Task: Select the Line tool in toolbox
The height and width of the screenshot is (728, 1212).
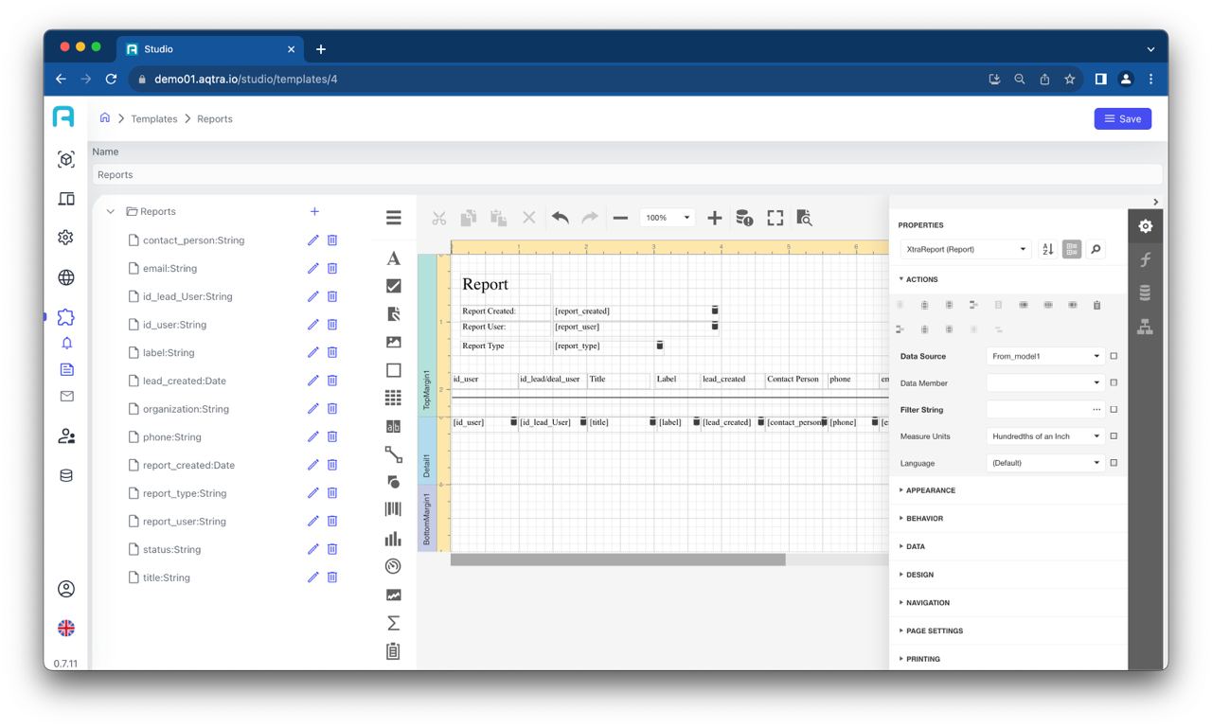Action: tap(394, 454)
